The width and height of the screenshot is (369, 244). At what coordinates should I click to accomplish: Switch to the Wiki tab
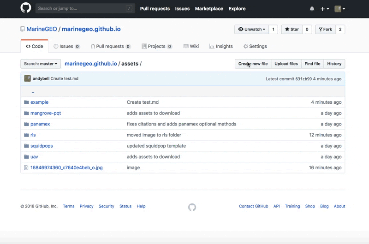[191, 46]
